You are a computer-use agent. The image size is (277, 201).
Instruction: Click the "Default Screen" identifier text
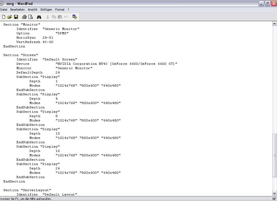pos(60,59)
